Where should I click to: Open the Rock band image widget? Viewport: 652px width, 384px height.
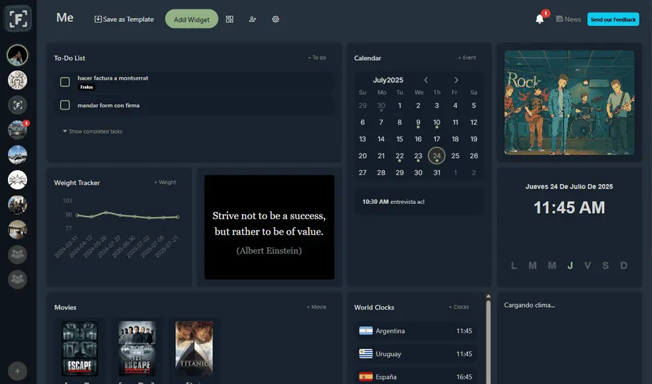tap(569, 103)
